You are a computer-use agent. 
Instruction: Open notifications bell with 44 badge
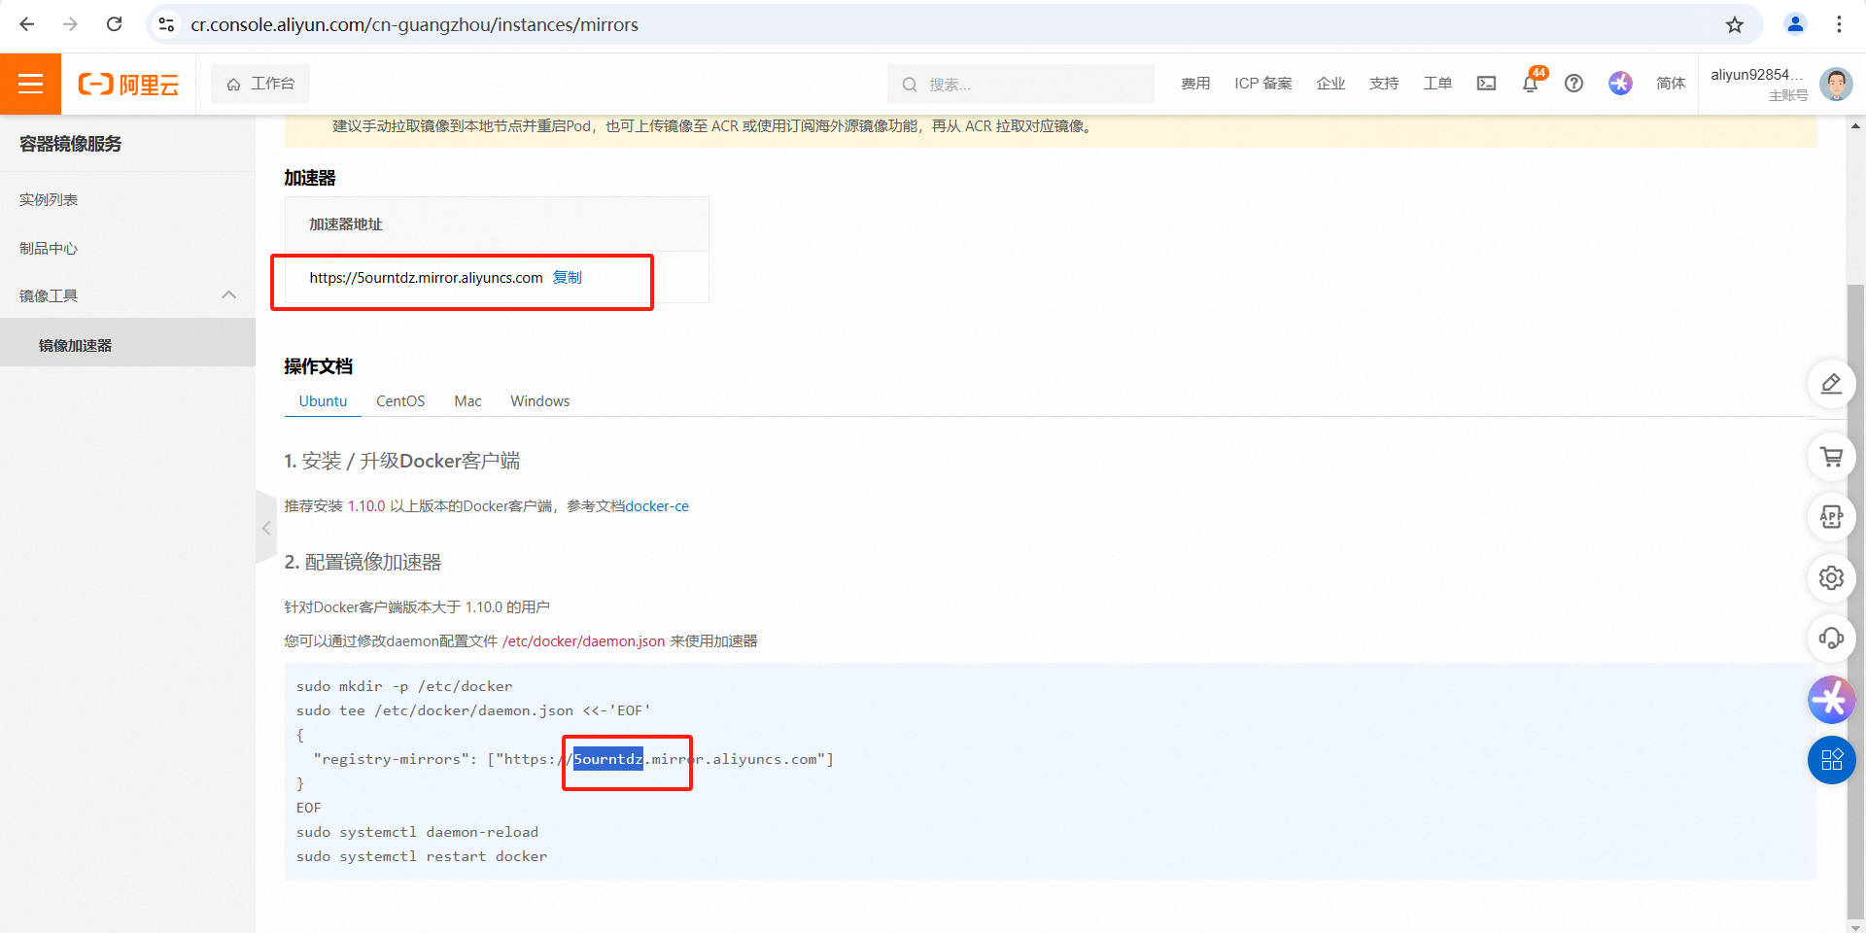pos(1531,83)
